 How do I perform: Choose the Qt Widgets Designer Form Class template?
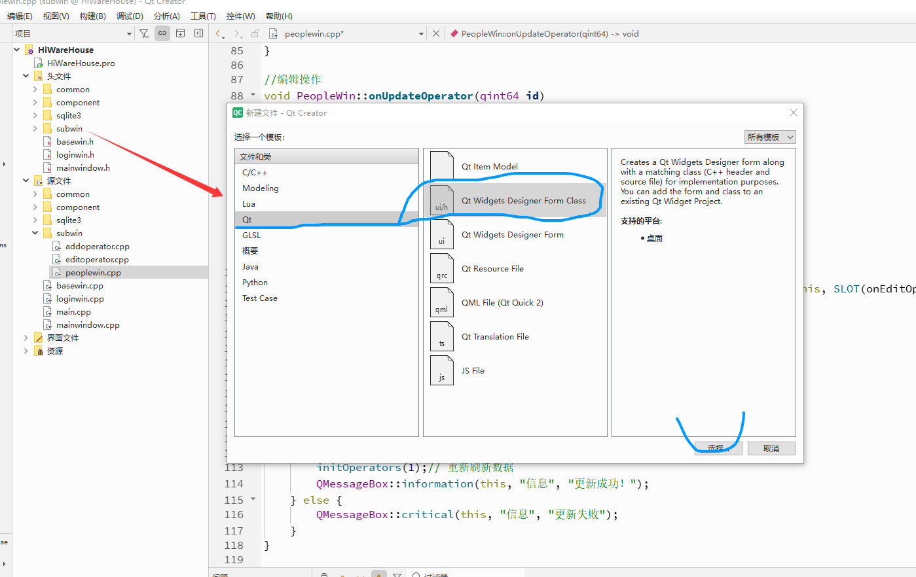tap(515, 200)
